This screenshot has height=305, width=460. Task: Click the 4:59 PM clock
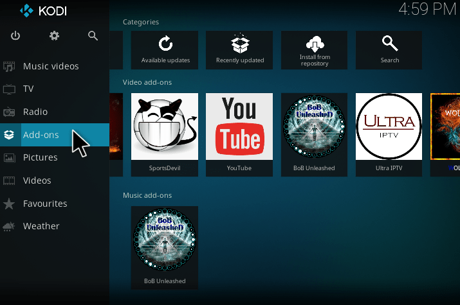427,9
